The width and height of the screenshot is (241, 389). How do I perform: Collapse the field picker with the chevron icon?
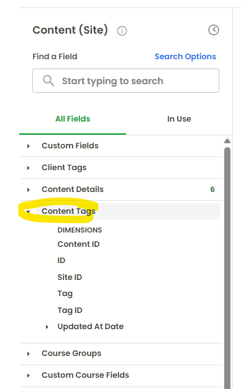click(x=214, y=30)
